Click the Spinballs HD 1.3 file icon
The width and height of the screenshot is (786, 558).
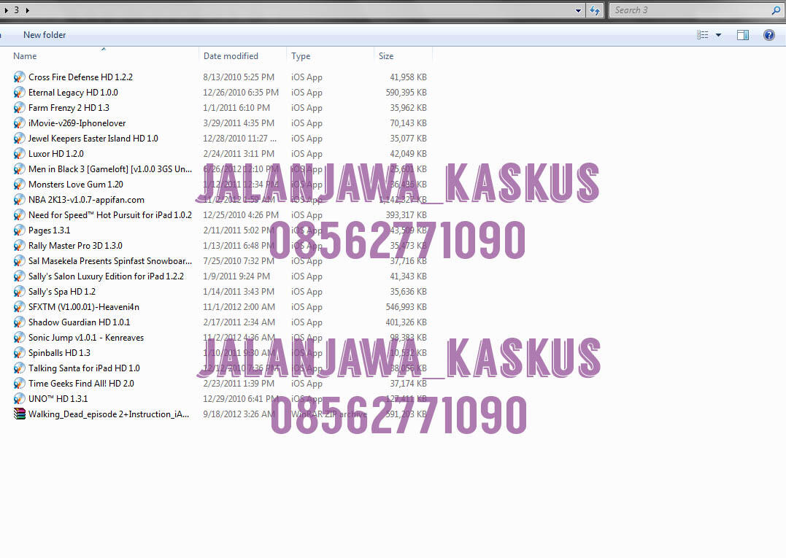pyautogui.click(x=19, y=353)
